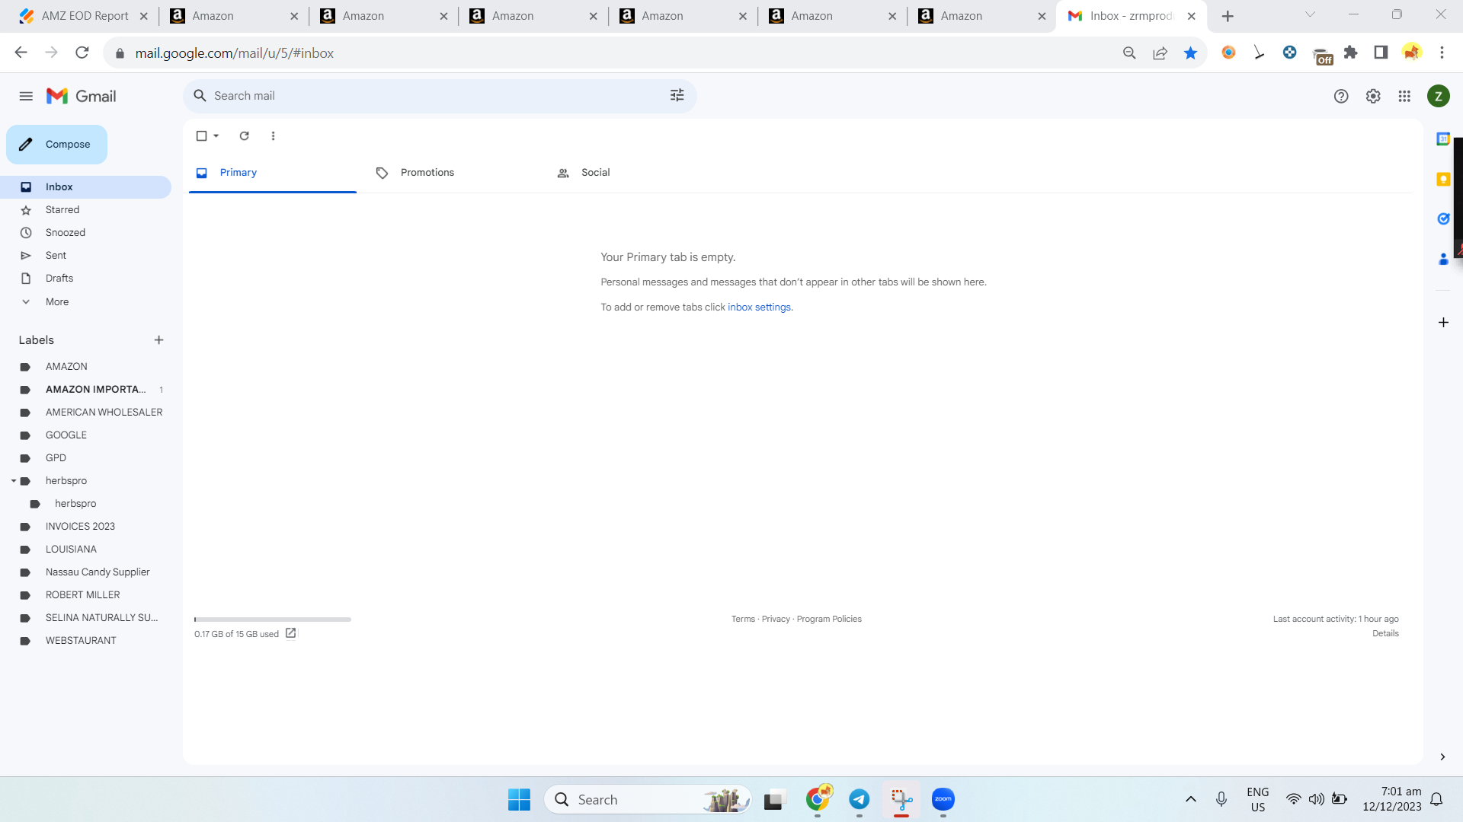Open the Program Policies link
This screenshot has height=822, width=1463.
[x=829, y=619]
